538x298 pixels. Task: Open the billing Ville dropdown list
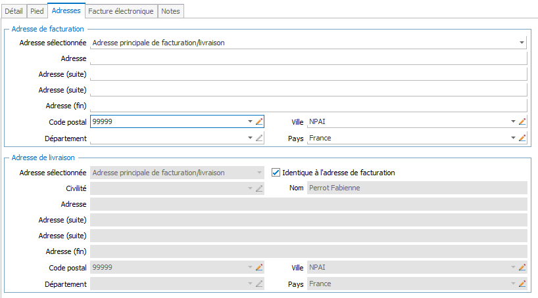click(513, 121)
